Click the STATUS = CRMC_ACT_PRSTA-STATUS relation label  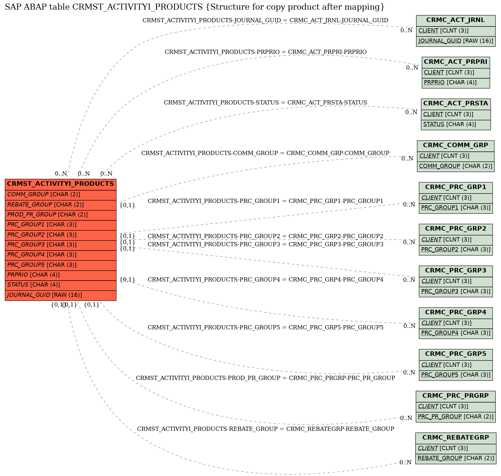pos(265,103)
